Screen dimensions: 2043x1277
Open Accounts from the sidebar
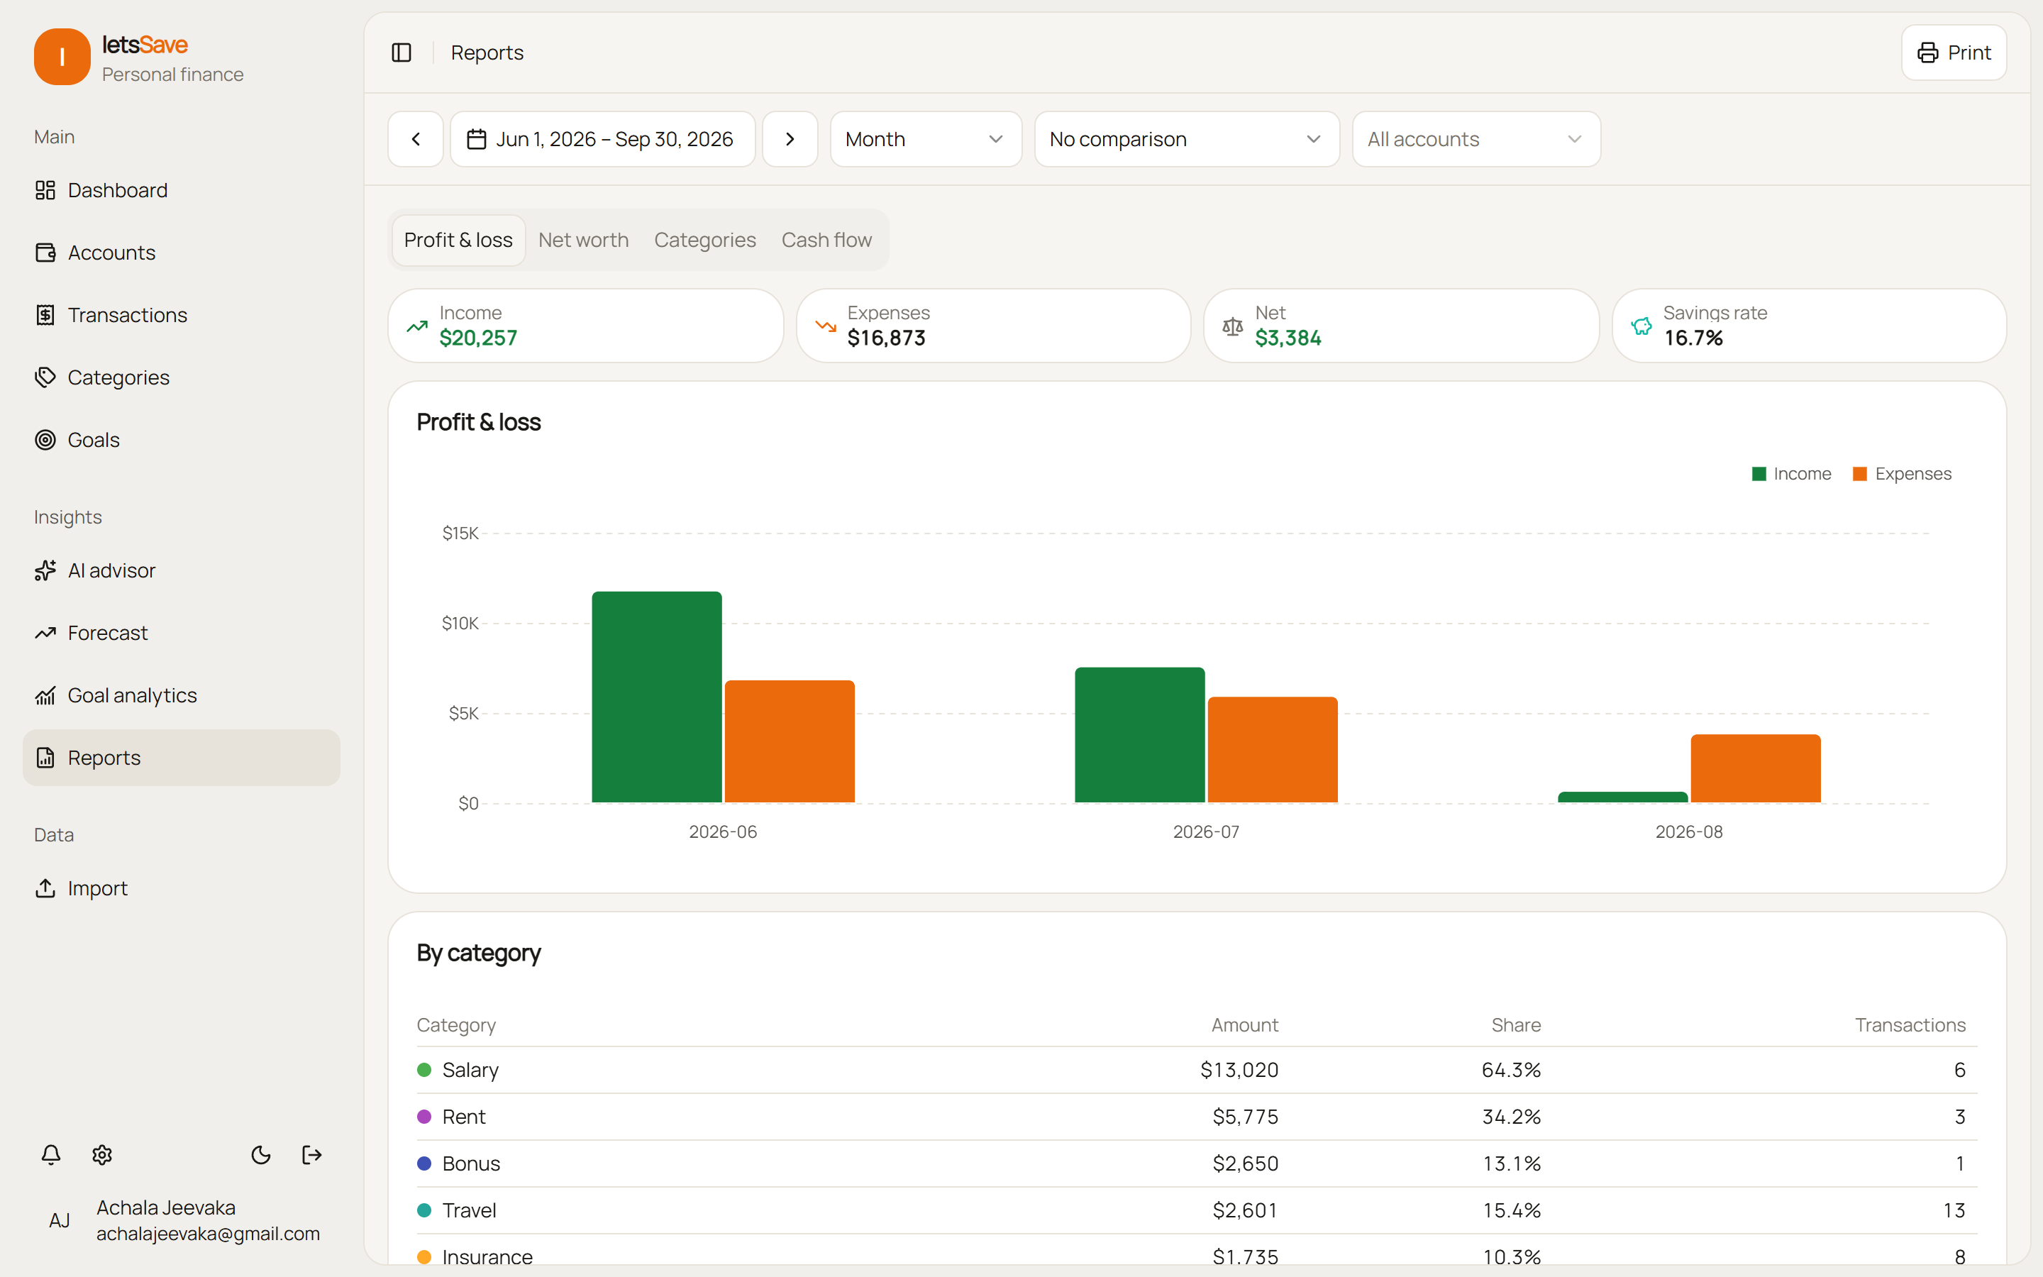click(182, 253)
